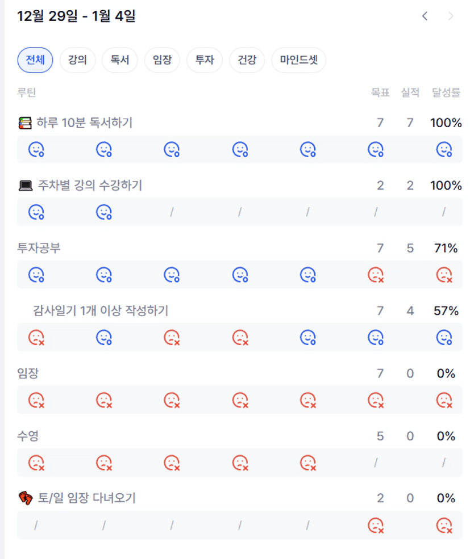
Task: Go to next week with right chevron
Action: click(x=451, y=16)
